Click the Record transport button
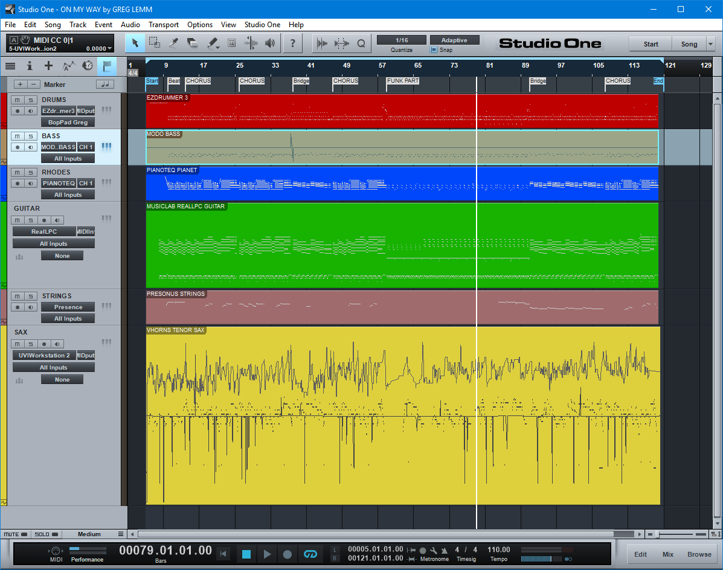This screenshot has width=723, height=570. point(288,554)
